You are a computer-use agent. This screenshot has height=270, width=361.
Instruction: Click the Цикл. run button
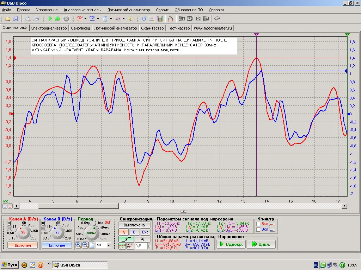(x=261, y=244)
